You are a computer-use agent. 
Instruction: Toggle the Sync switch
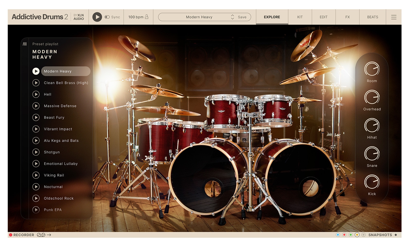[x=107, y=17]
